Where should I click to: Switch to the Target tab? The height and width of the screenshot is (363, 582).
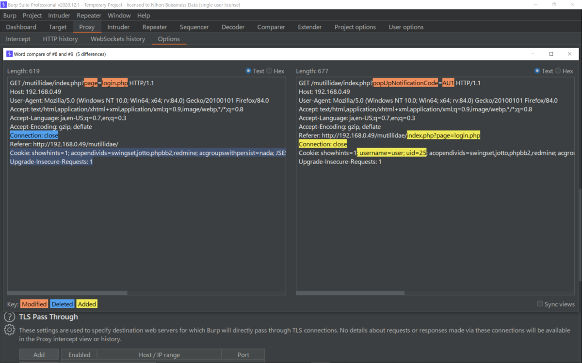click(x=58, y=27)
